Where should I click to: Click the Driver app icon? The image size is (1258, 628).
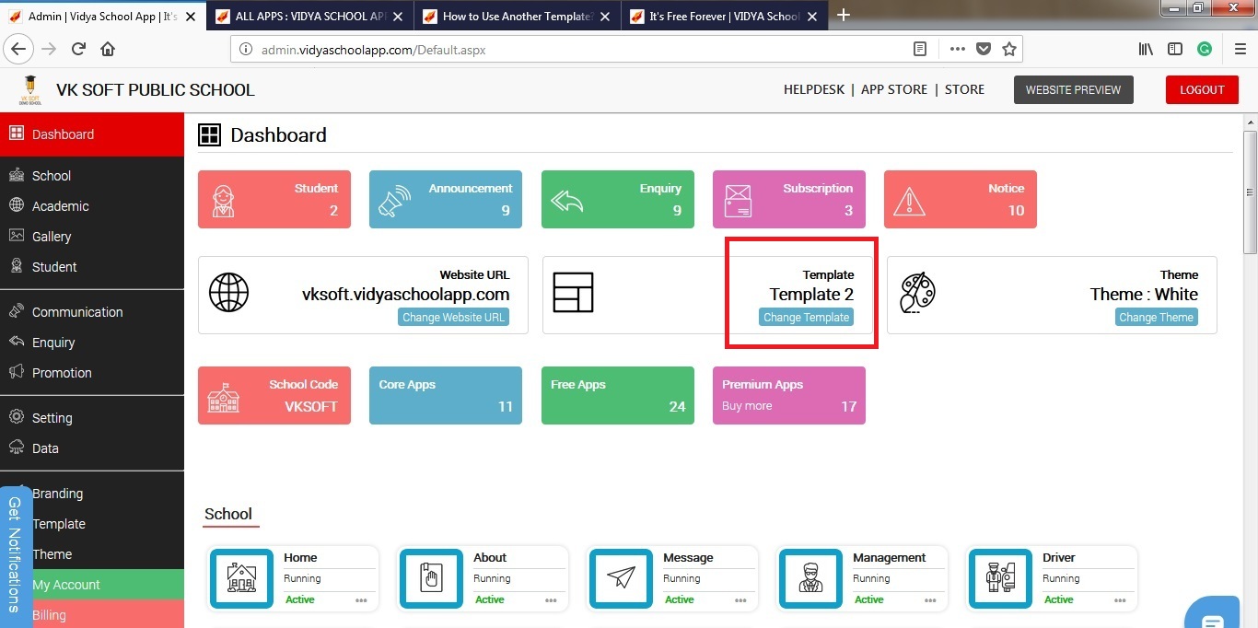(x=1000, y=578)
